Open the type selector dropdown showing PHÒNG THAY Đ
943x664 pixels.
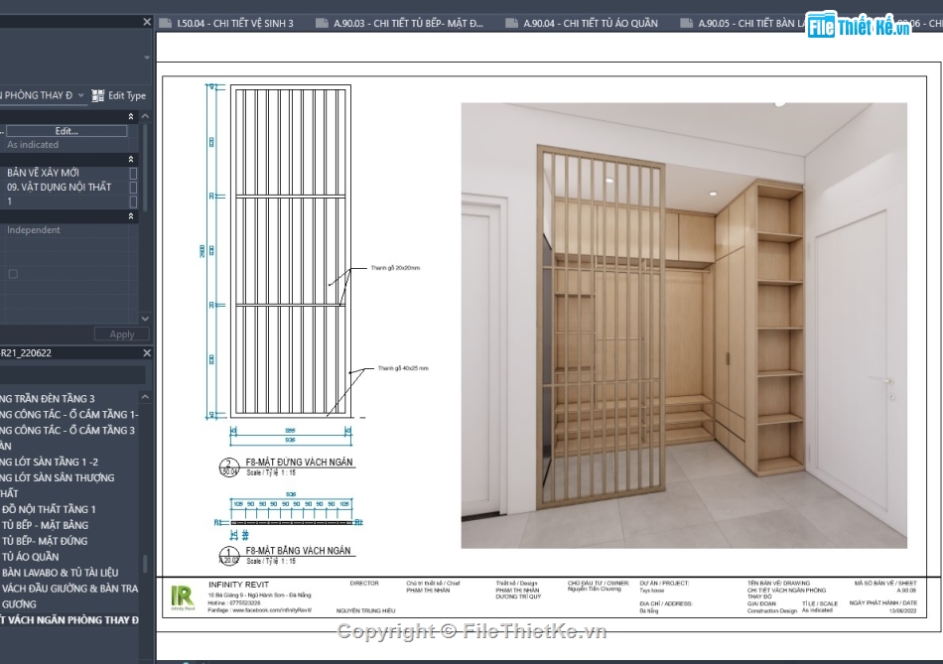pyautogui.click(x=80, y=95)
